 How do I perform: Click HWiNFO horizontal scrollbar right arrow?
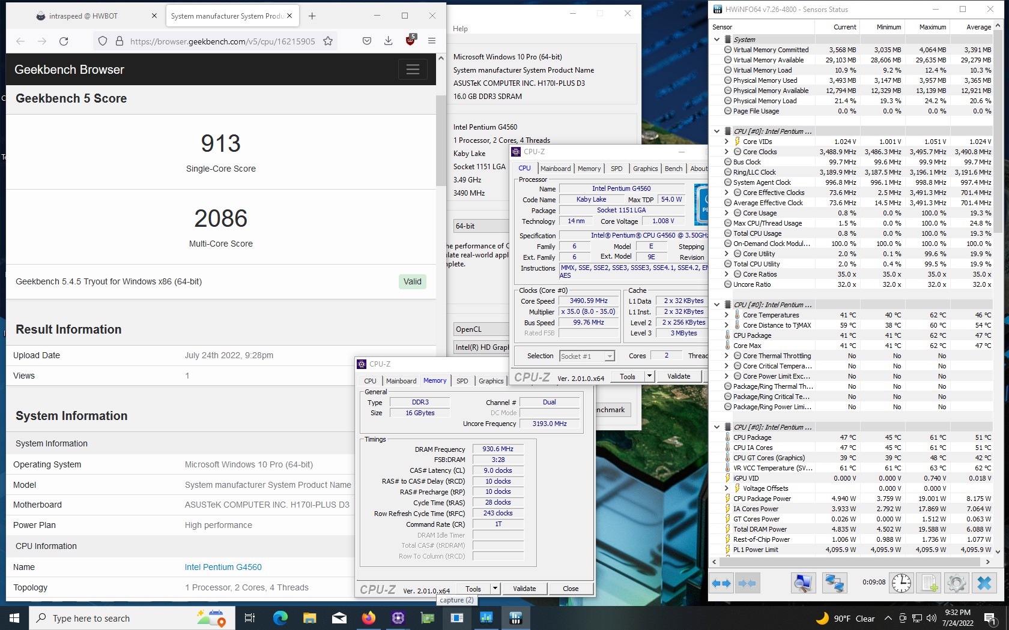988,562
